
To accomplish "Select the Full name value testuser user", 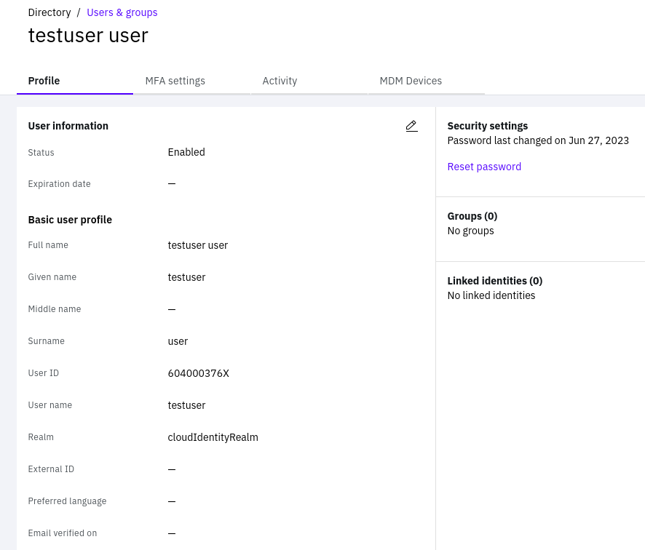I will point(197,245).
